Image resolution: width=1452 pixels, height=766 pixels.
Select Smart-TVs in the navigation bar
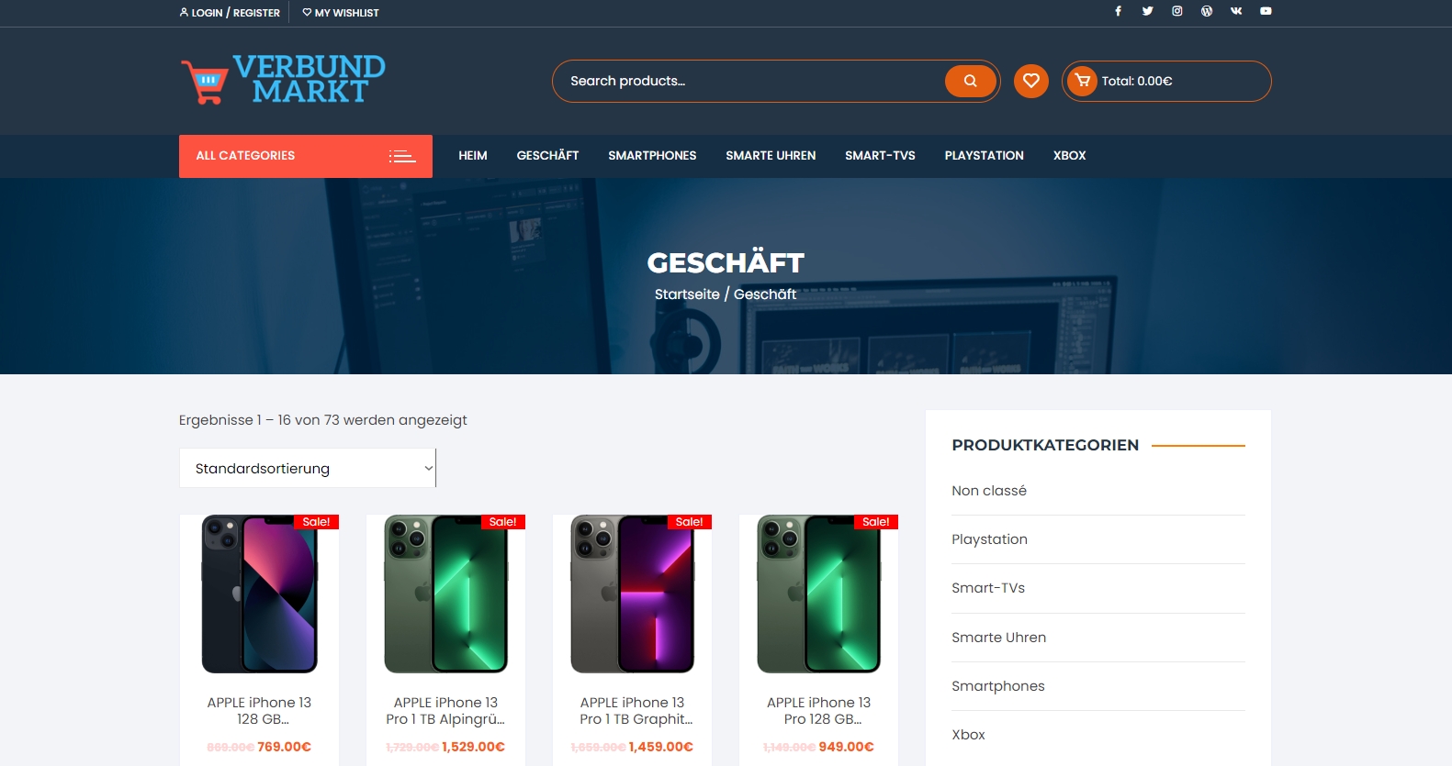(880, 156)
